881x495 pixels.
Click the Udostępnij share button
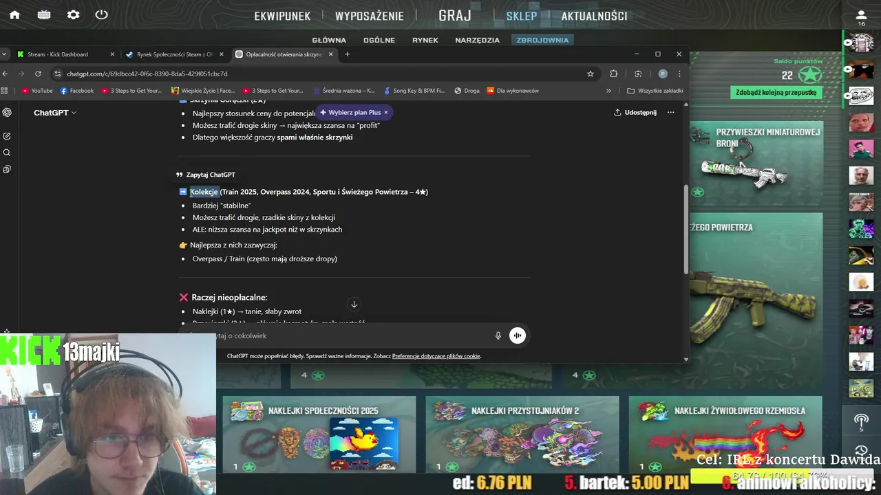coord(635,112)
